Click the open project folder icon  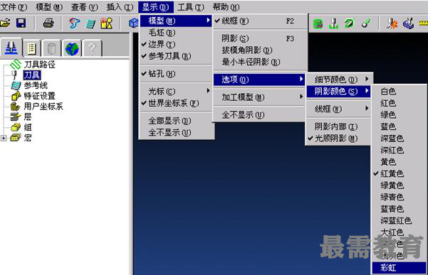click(x=6, y=23)
